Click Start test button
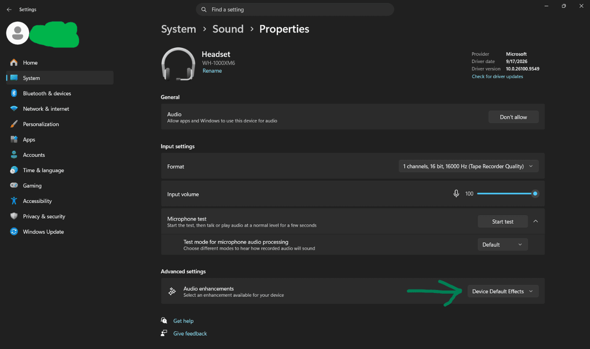 coord(502,221)
